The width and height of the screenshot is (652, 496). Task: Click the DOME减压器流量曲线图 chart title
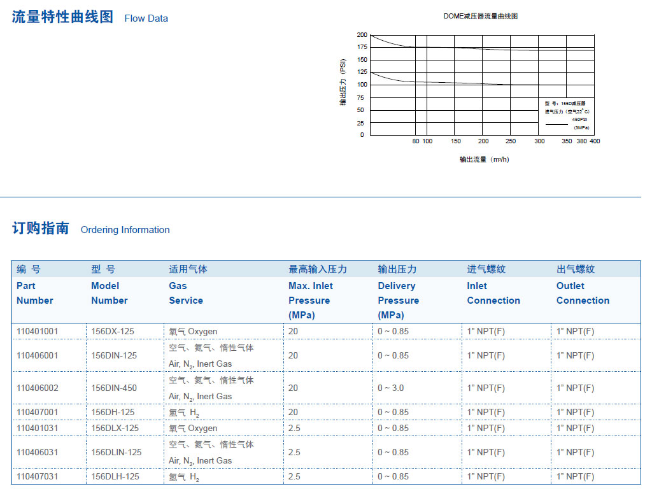pos(481,15)
